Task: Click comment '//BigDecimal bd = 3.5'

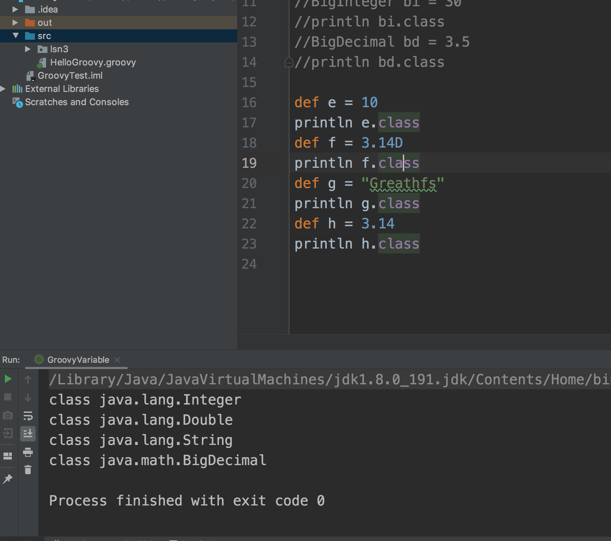Action: 382,42
